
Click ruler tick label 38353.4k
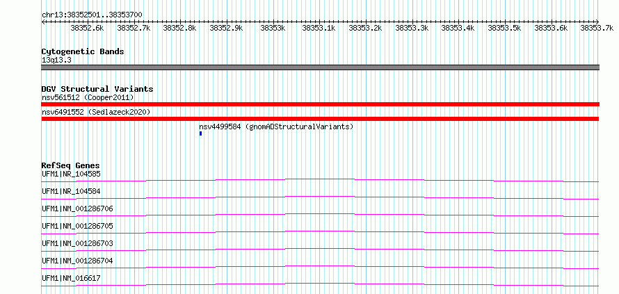pyautogui.click(x=458, y=28)
